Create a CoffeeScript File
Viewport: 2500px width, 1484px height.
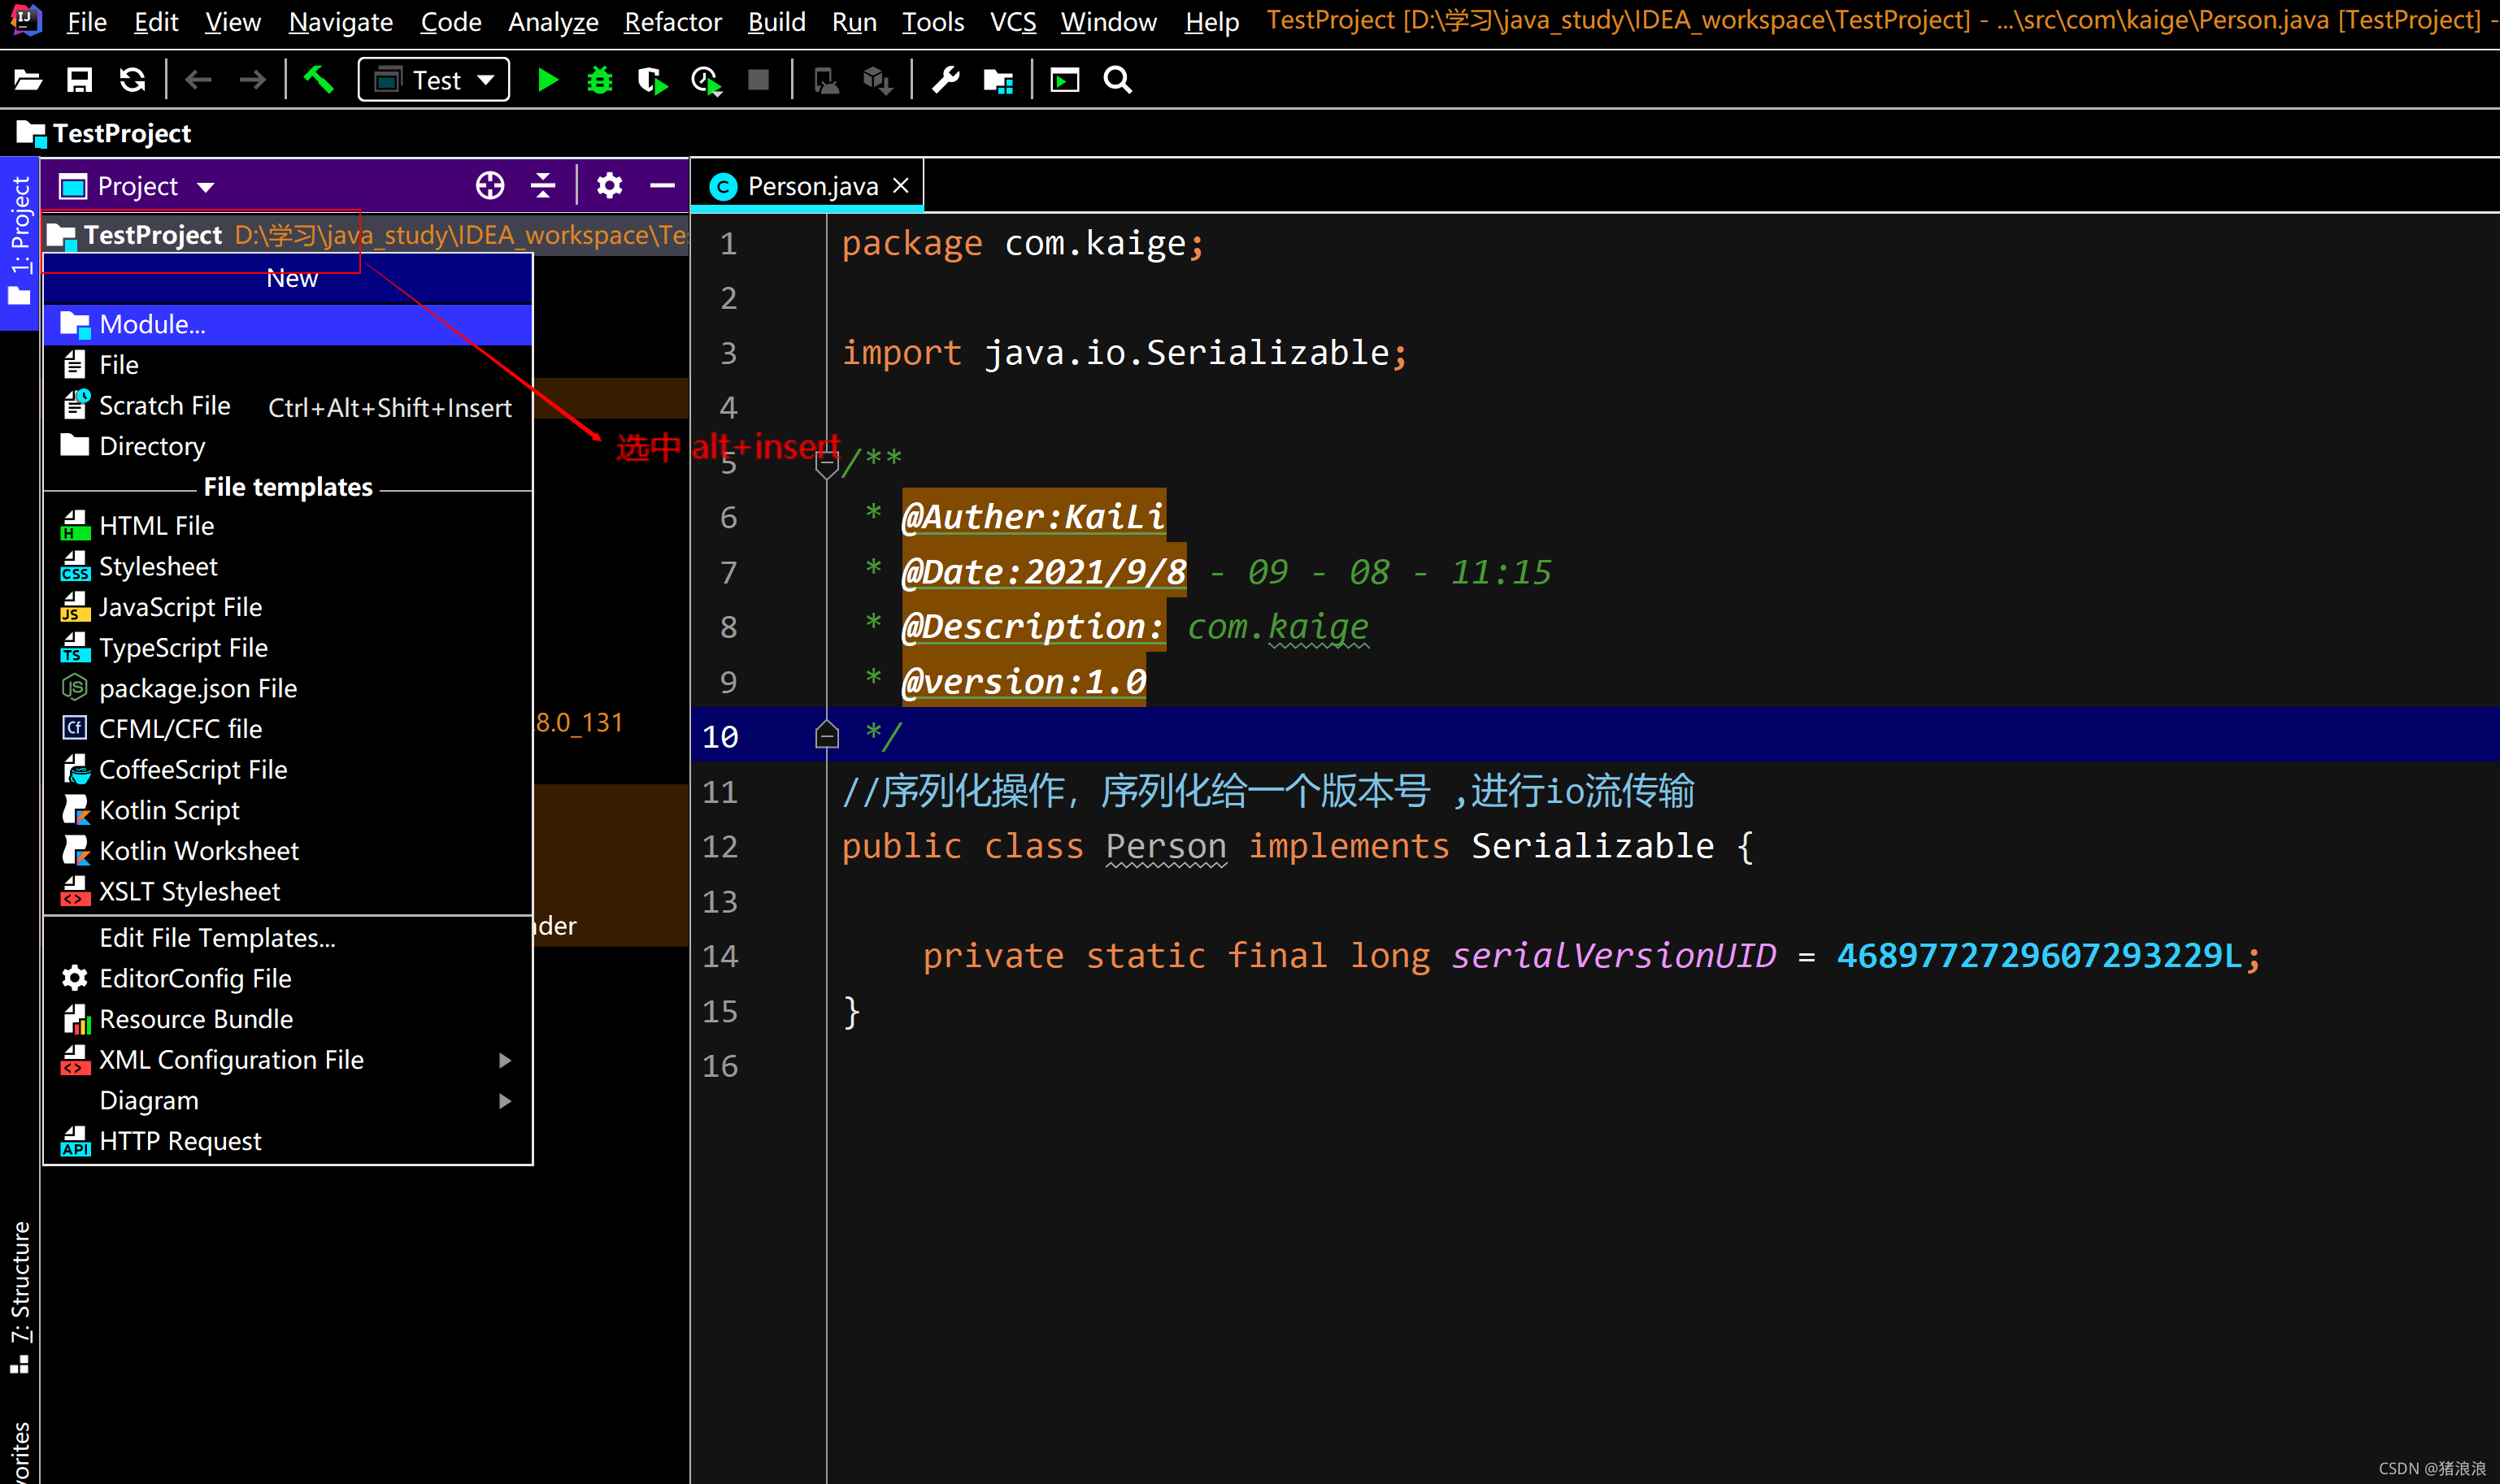coord(288,769)
